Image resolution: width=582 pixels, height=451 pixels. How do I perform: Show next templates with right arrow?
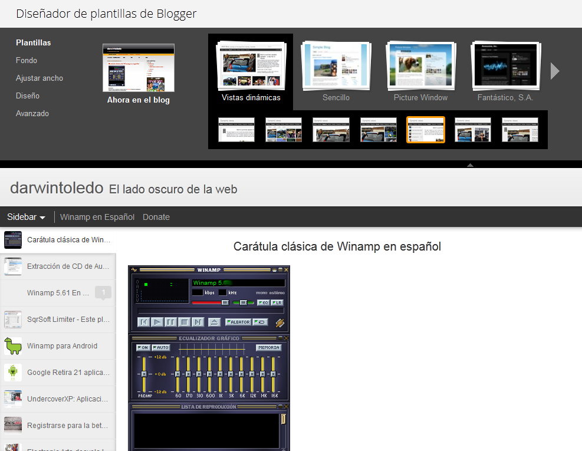(554, 71)
